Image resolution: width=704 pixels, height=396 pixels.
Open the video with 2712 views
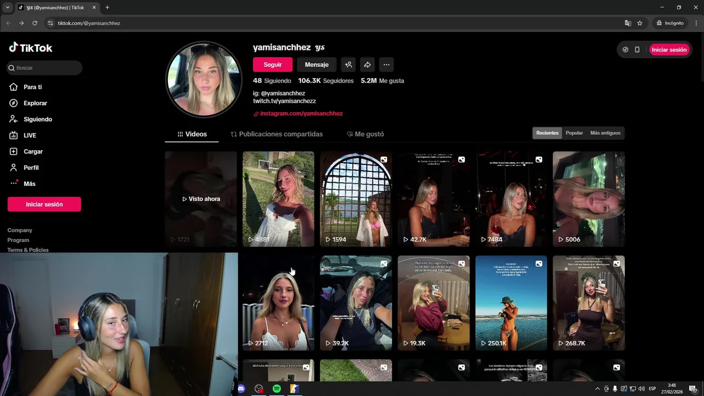tap(278, 303)
